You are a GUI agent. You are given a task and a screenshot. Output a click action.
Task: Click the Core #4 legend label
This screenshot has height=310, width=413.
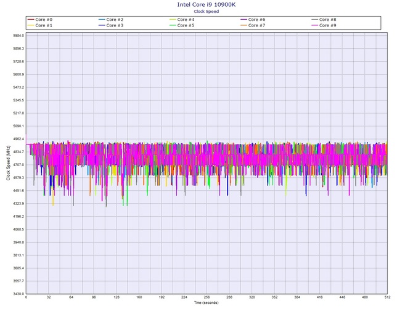[186, 20]
